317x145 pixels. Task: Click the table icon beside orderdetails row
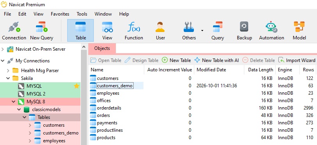point(93,108)
